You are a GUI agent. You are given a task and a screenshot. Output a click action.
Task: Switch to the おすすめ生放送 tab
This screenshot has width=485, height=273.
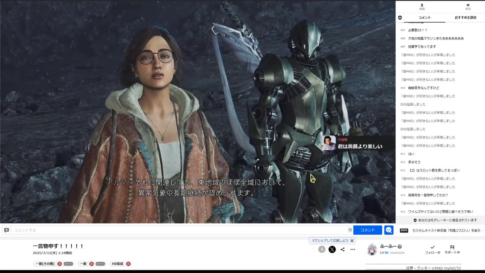(x=465, y=18)
